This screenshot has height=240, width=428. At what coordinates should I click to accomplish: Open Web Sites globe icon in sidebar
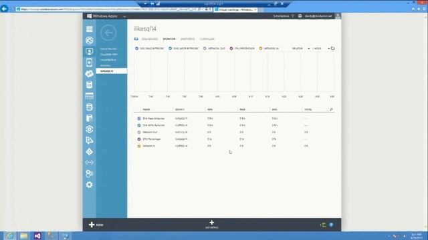coord(89,40)
